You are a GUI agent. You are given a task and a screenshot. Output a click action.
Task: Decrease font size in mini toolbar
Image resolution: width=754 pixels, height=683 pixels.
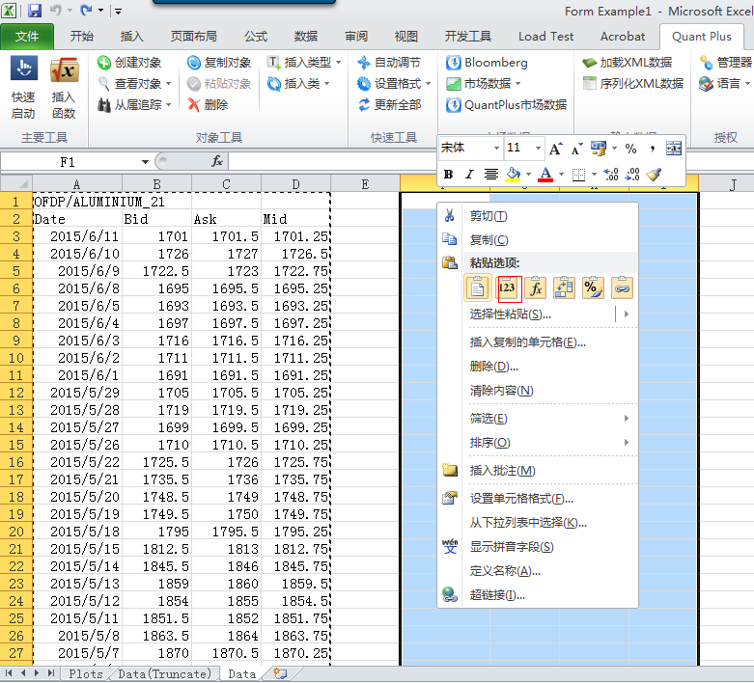[x=577, y=149]
